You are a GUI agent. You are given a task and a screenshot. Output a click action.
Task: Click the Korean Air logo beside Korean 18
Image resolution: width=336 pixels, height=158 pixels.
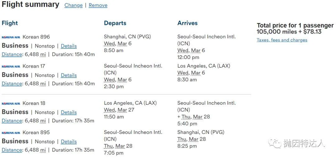(x=11, y=103)
